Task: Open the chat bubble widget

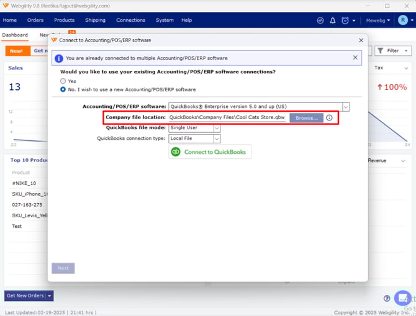Action: point(402,297)
